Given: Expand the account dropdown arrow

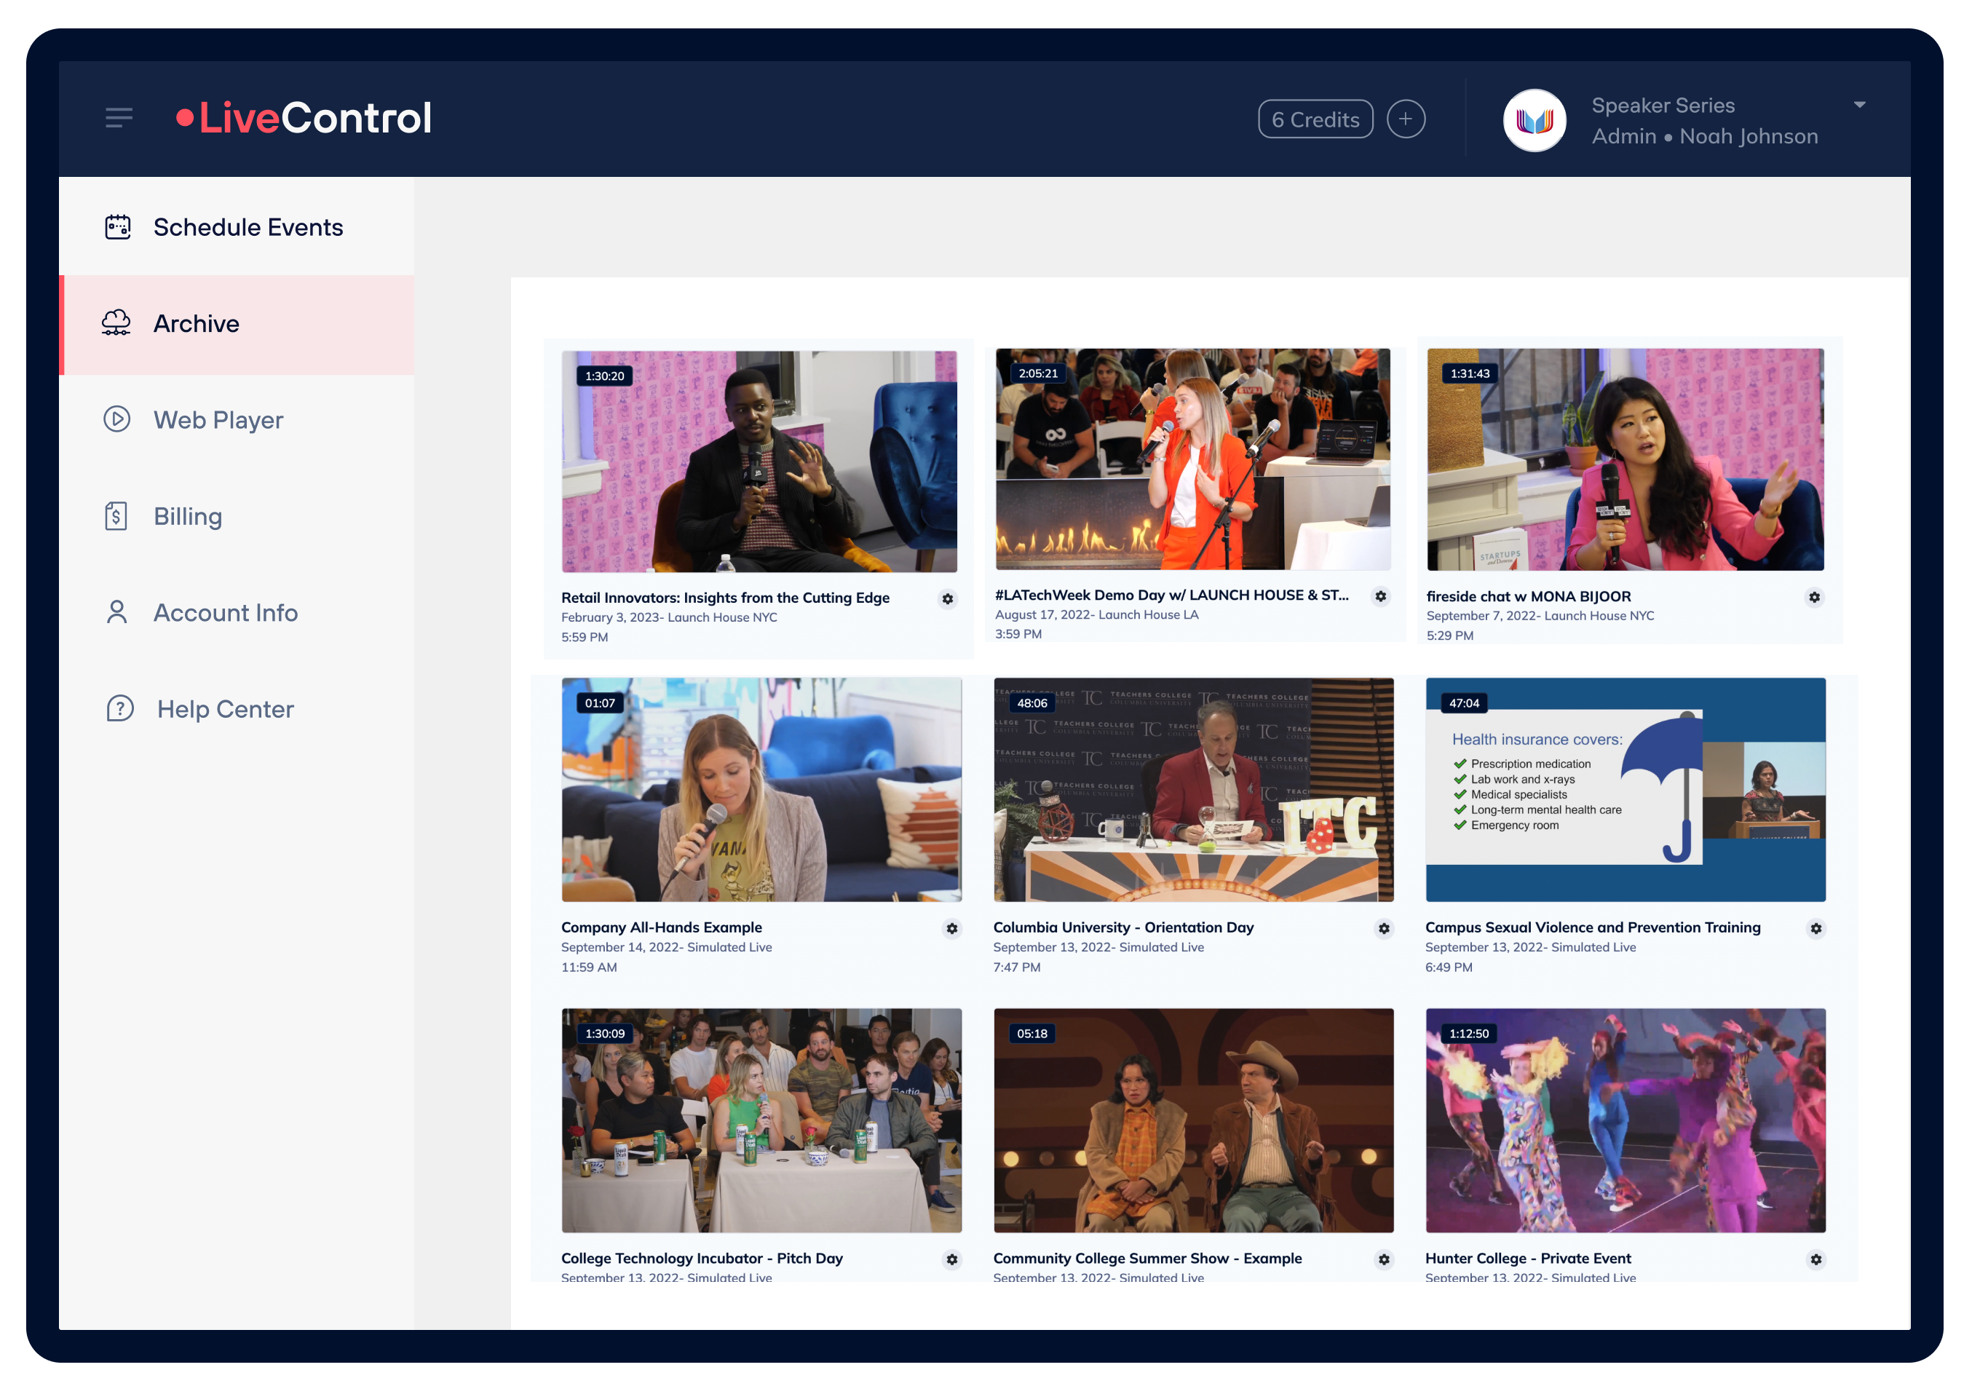Looking at the screenshot, I should (x=1858, y=105).
